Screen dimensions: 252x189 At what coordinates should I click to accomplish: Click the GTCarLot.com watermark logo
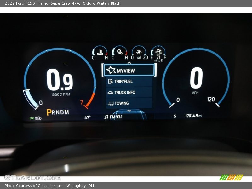pyautogui.click(x=33, y=178)
